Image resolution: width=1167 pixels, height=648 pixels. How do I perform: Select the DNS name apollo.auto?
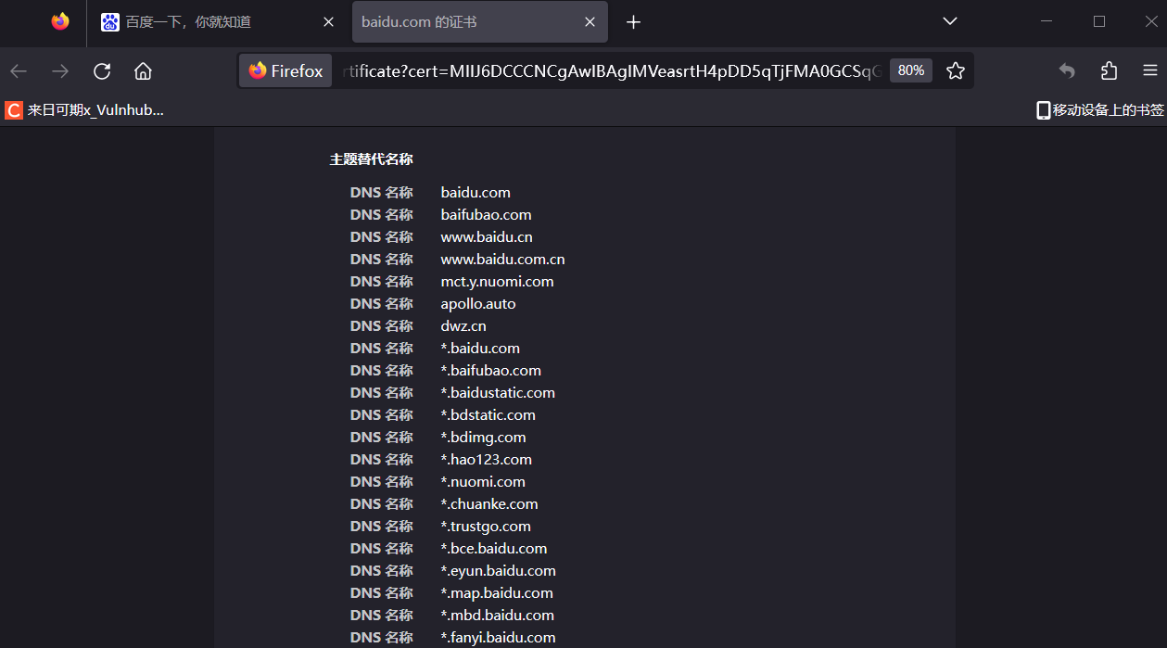pos(478,304)
